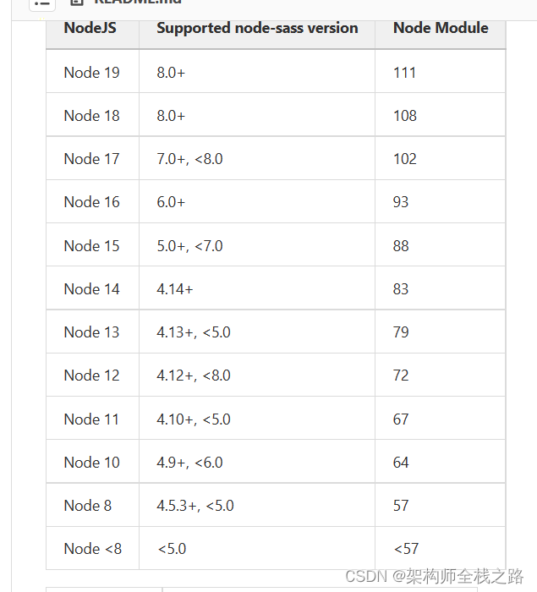Screen dimensions: 537x592
Task: Select the Node 16 cell
Action: [91, 202]
